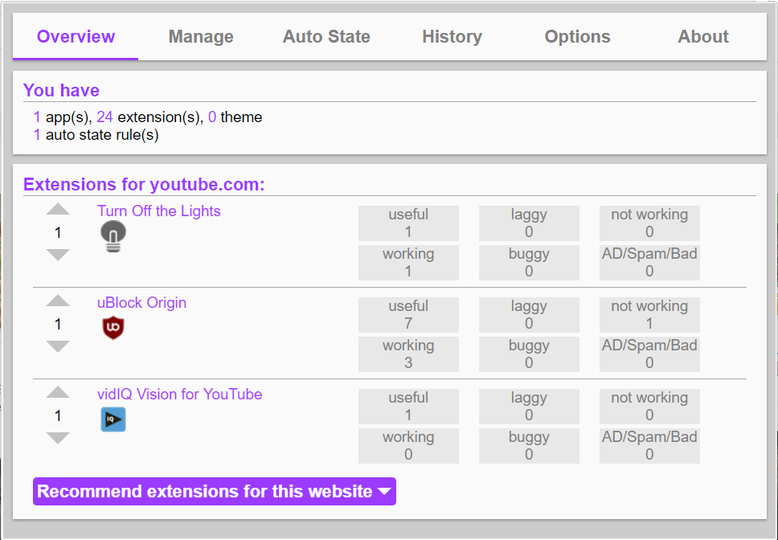The image size is (778, 540).
Task: Upvote the Turn Off the Lights extension
Action: point(58,209)
